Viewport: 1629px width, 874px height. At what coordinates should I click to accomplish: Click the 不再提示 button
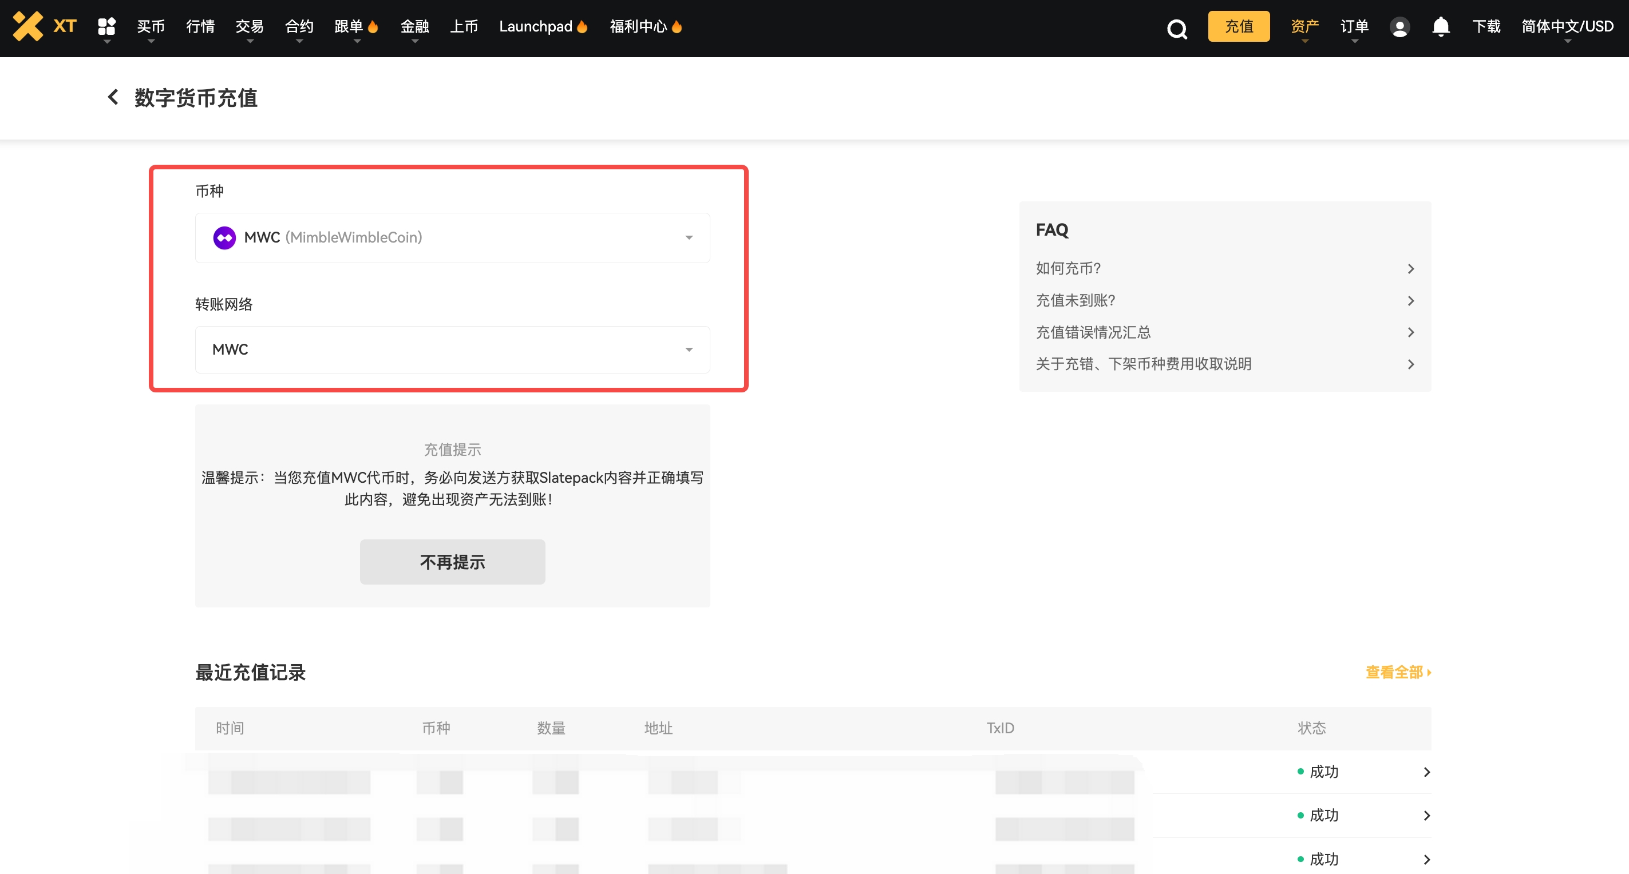(452, 562)
